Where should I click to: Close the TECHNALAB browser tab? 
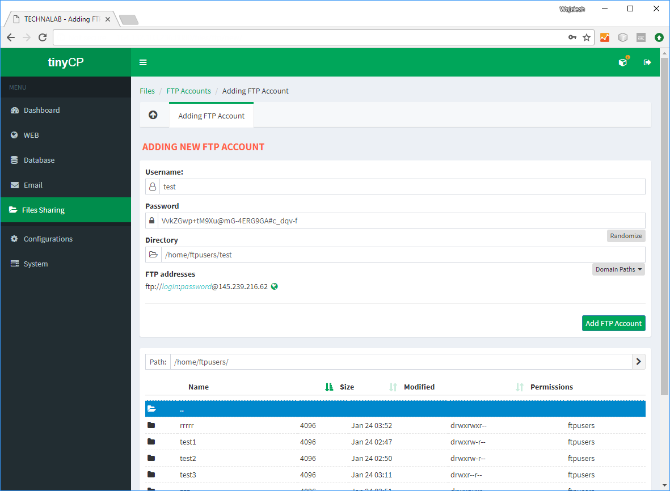click(108, 19)
